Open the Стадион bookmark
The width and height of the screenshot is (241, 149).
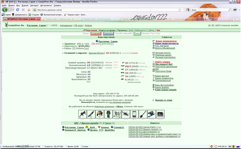pos(34,15)
